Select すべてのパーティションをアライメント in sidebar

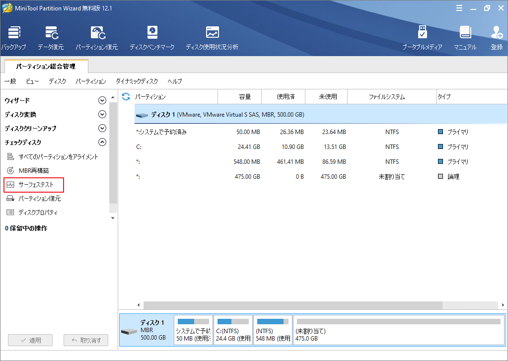point(53,157)
